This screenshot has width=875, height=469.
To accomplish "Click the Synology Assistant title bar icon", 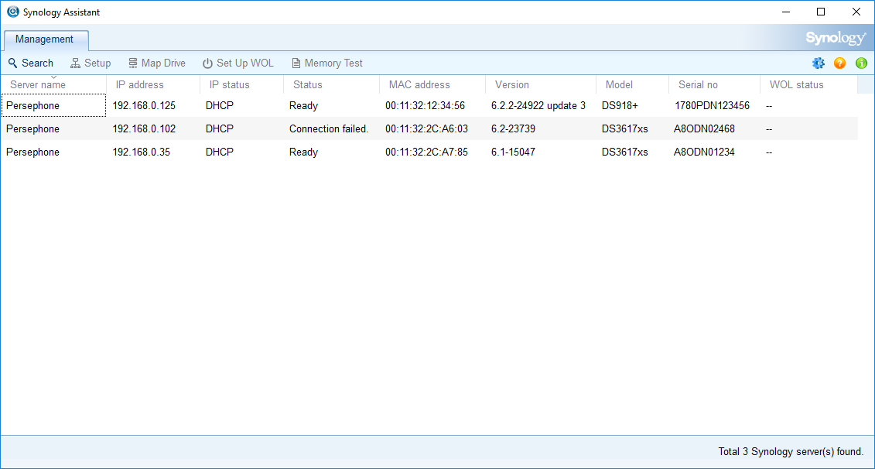I will pos(12,12).
